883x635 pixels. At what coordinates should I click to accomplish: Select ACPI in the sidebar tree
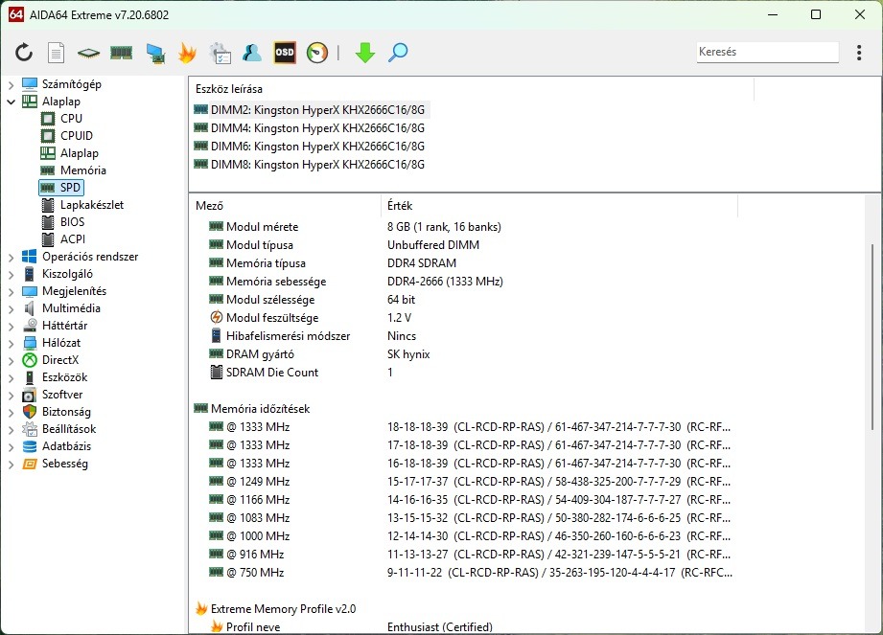coord(73,239)
